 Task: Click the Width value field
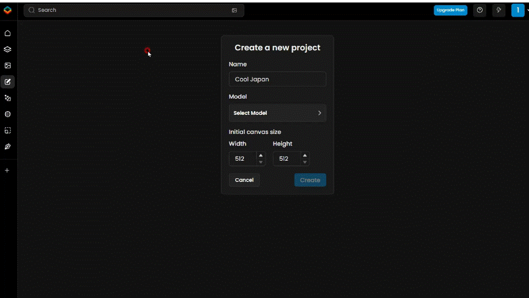[243, 159]
